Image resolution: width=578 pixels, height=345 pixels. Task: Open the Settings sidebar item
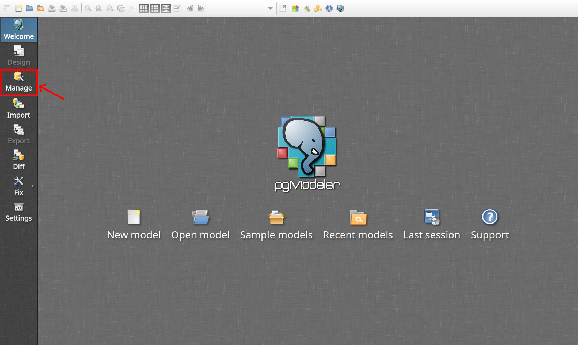[19, 212]
